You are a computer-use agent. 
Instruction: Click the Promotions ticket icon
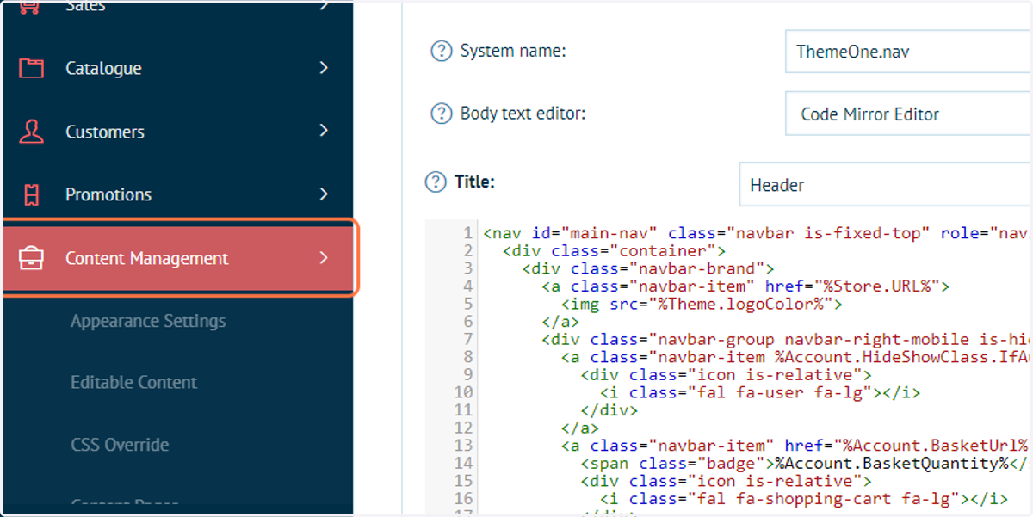pyautogui.click(x=32, y=195)
